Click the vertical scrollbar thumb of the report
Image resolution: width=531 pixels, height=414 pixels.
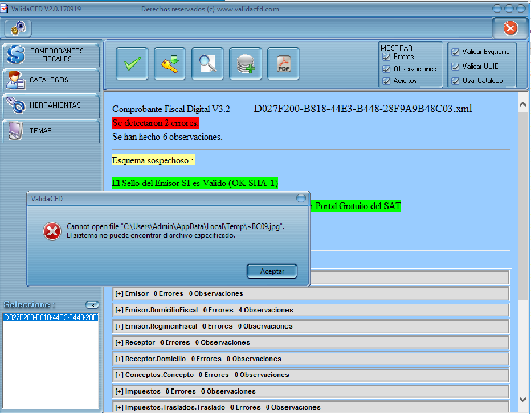click(522, 205)
